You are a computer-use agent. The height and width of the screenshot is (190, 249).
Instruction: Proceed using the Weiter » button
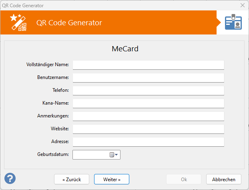click(112, 179)
